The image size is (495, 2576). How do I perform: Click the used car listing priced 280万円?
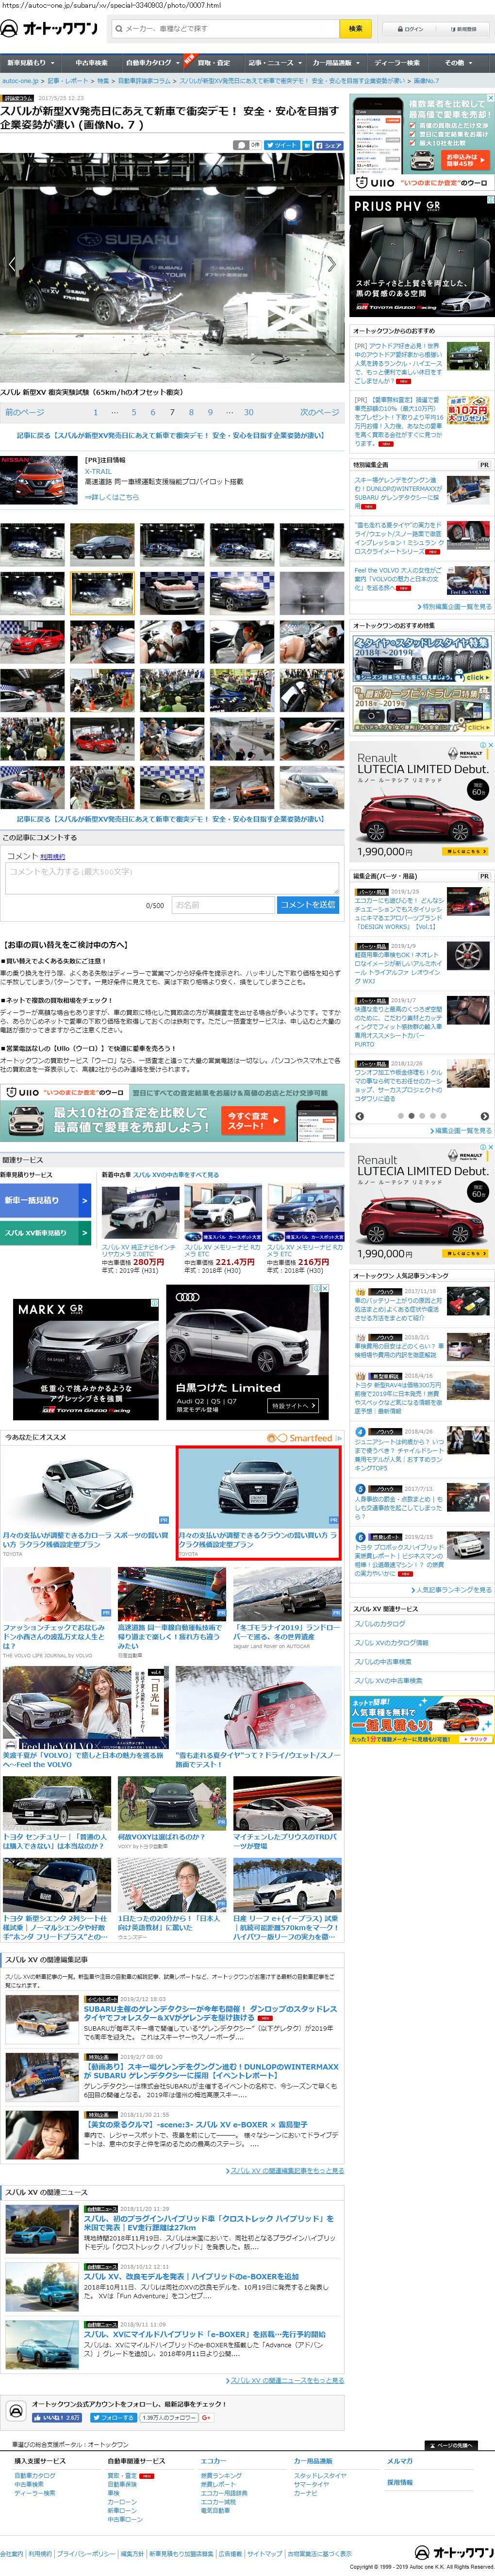[139, 1231]
